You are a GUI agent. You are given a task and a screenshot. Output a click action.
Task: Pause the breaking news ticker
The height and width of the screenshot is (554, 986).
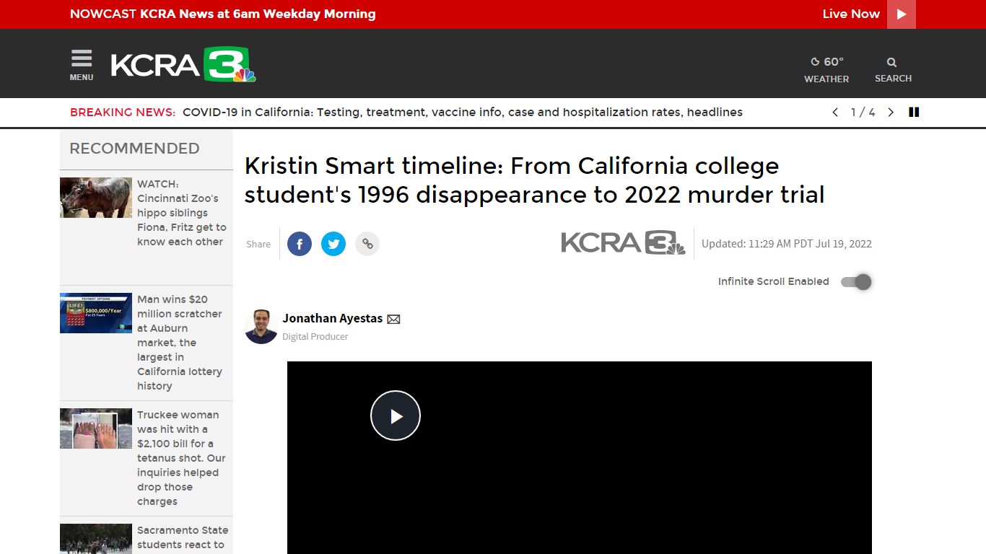914,113
